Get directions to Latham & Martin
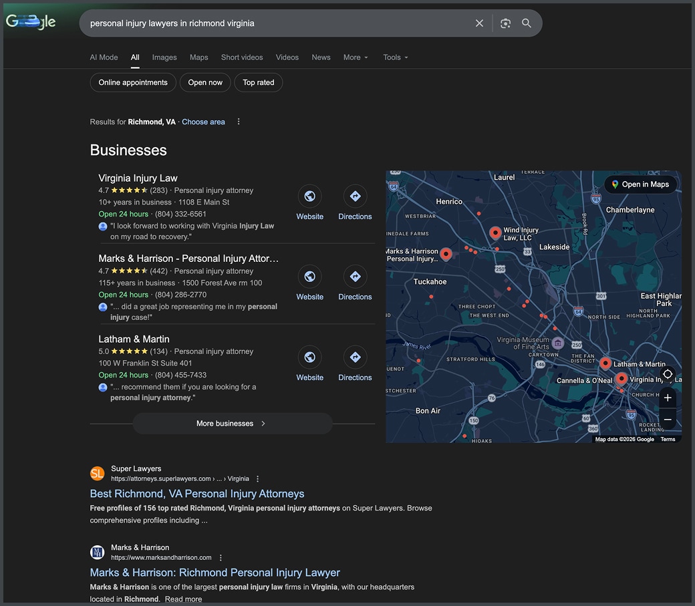The width and height of the screenshot is (695, 606). [x=355, y=357]
